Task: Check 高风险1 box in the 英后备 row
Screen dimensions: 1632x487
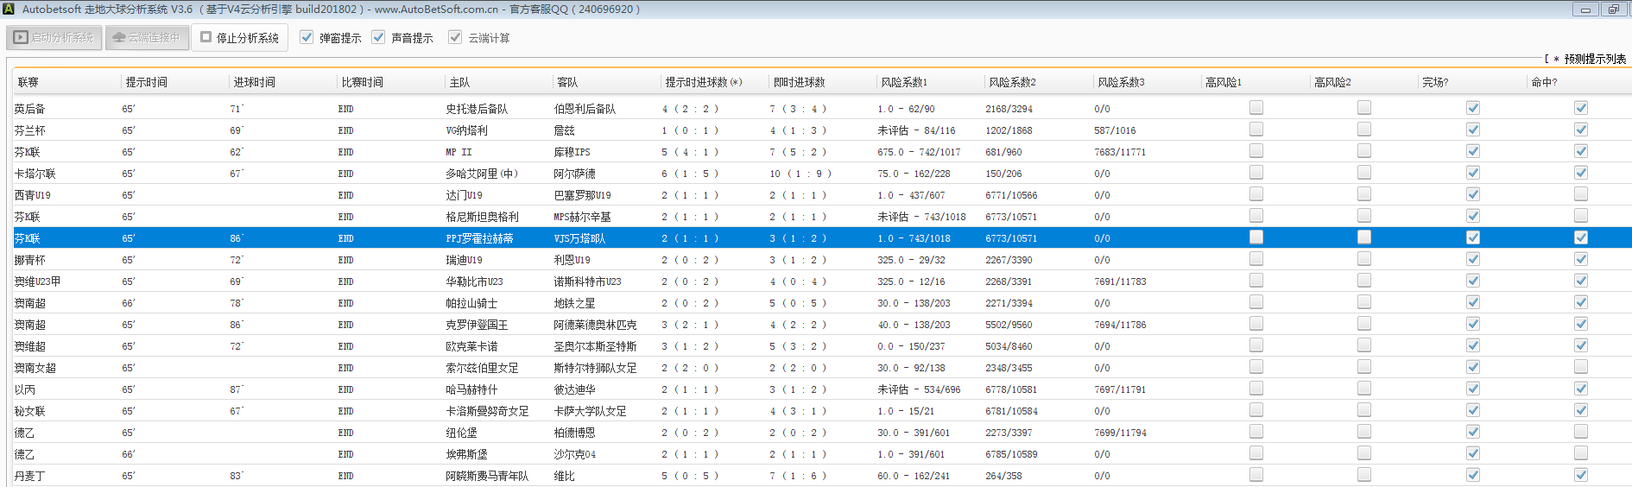Action: 1256,108
